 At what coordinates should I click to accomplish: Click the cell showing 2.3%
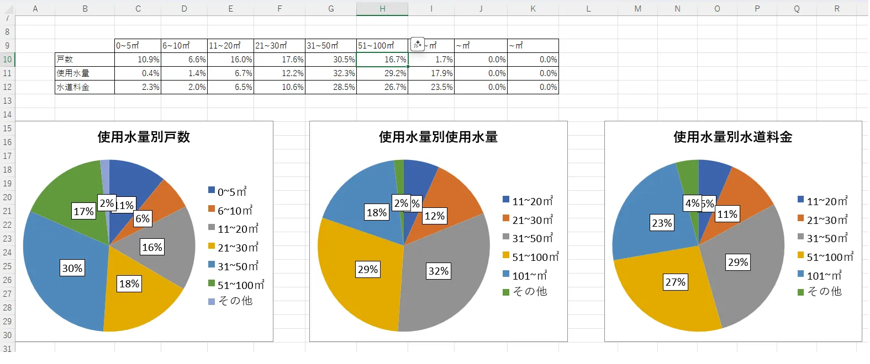click(x=138, y=87)
